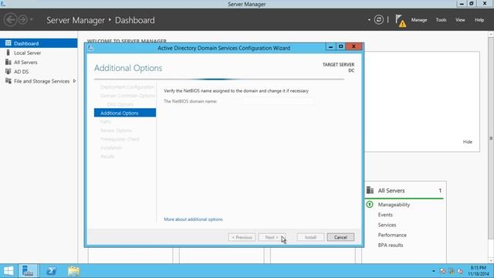The width and height of the screenshot is (494, 278).
Task: Click Server Manager taskbar icon
Action: click(x=28, y=271)
